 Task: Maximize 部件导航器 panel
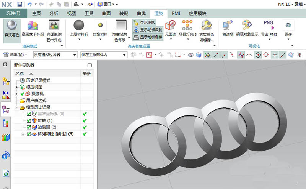click(x=90, y=65)
